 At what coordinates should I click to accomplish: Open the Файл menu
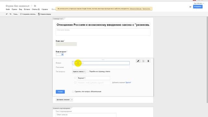pyautogui.click(x=8, y=9)
